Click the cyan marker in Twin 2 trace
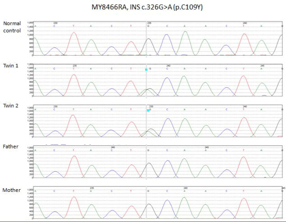This screenshot has width=286, height=222. (x=148, y=111)
